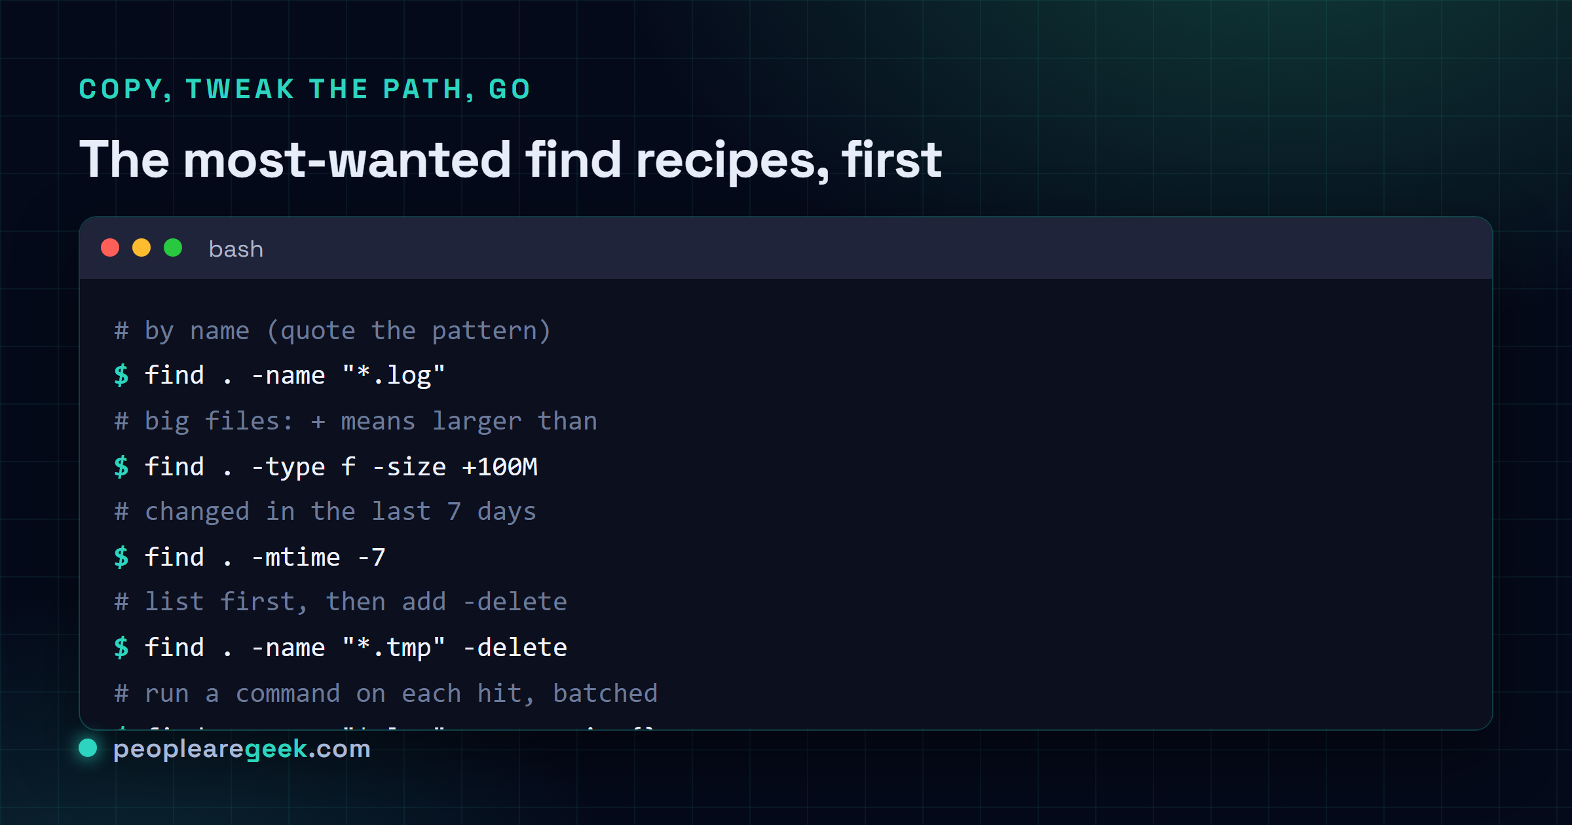Viewport: 1572px width, 825px height.
Task: Click the dollar prompt before -name "*.log"
Action: [121, 375]
